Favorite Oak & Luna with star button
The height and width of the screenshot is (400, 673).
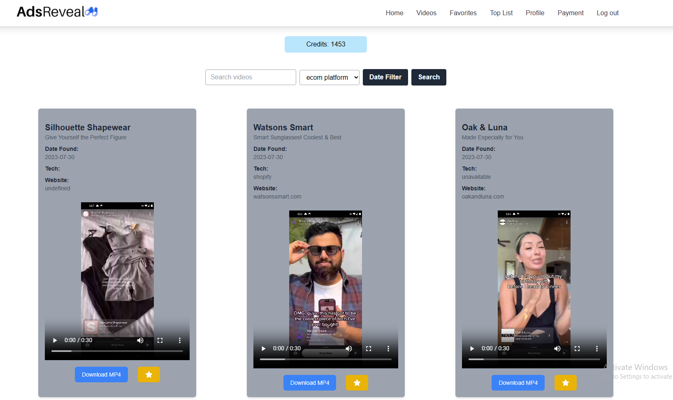click(x=566, y=383)
